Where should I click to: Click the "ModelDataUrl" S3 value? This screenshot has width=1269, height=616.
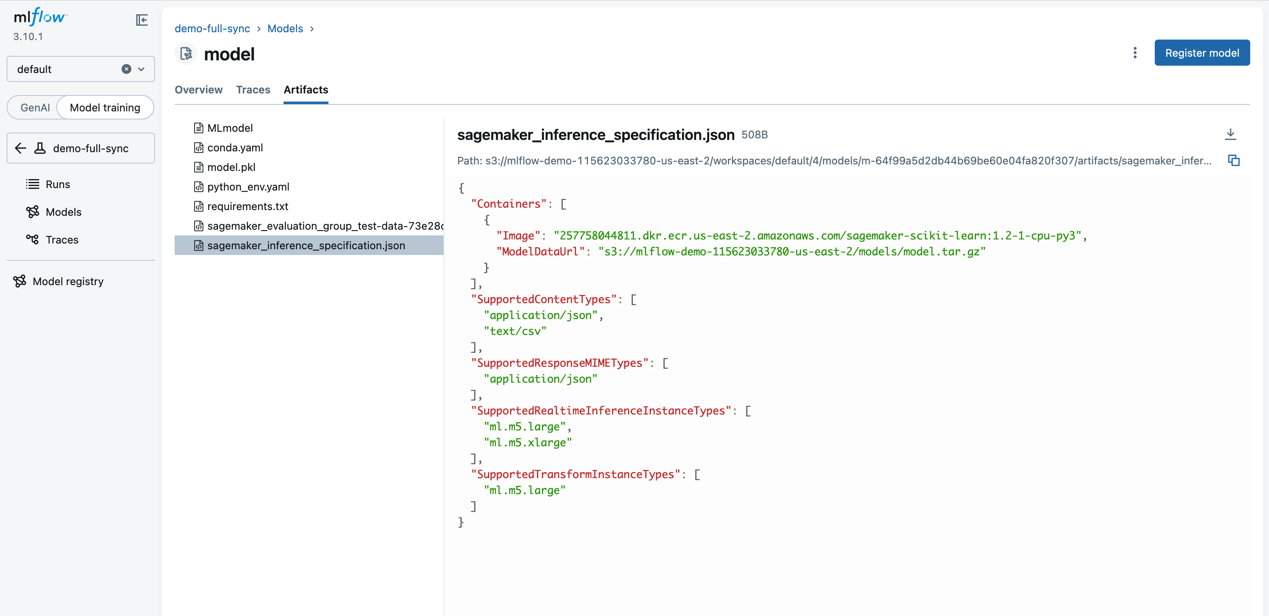tap(792, 252)
